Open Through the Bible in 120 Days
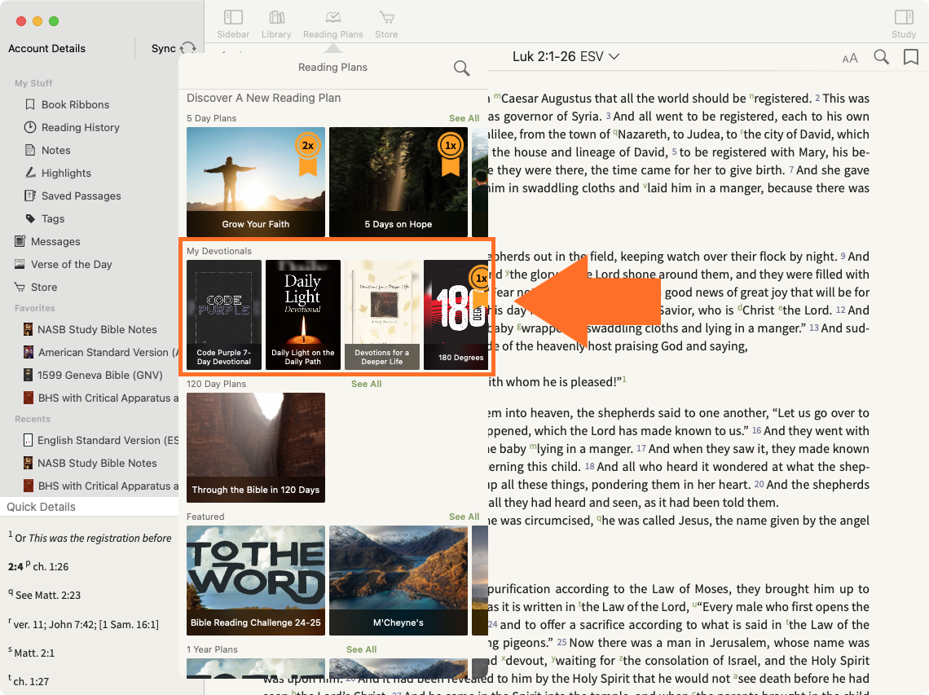 tap(256, 447)
